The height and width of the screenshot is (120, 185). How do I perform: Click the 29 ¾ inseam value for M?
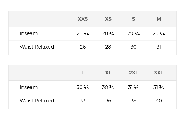159,33
